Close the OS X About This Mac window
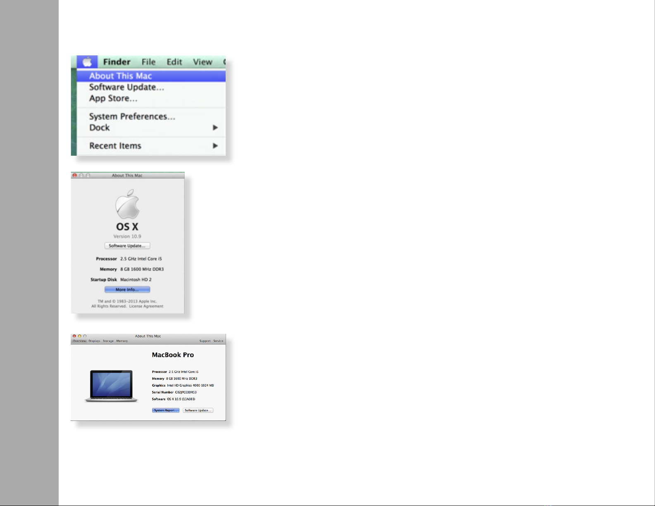This screenshot has width=655, height=506. pos(74,176)
